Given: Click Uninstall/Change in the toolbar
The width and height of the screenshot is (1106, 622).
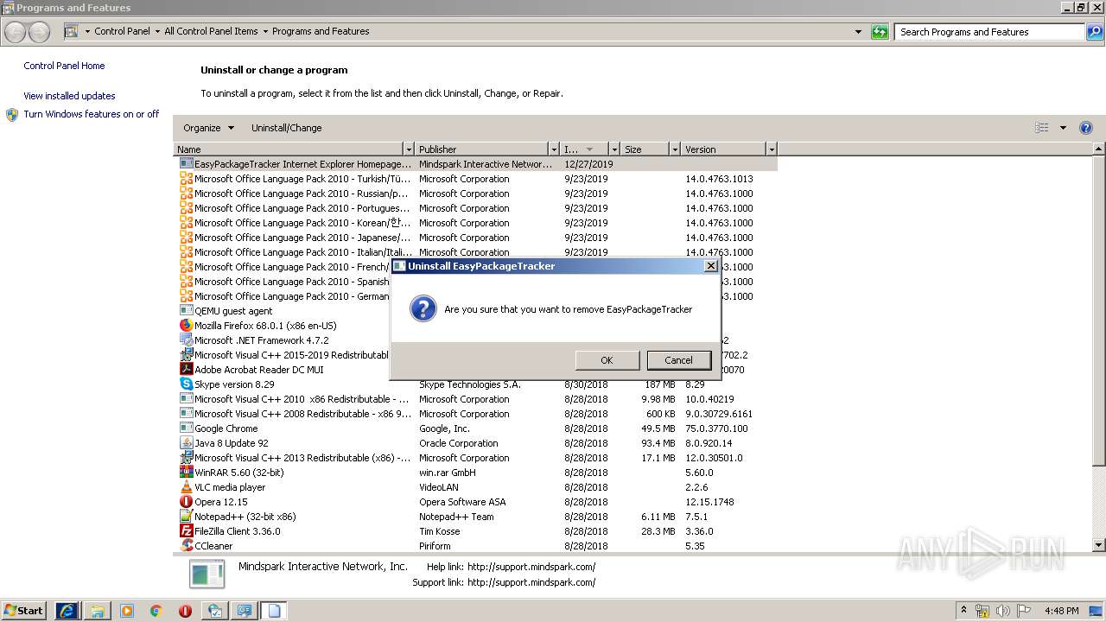Looking at the screenshot, I should [x=286, y=128].
